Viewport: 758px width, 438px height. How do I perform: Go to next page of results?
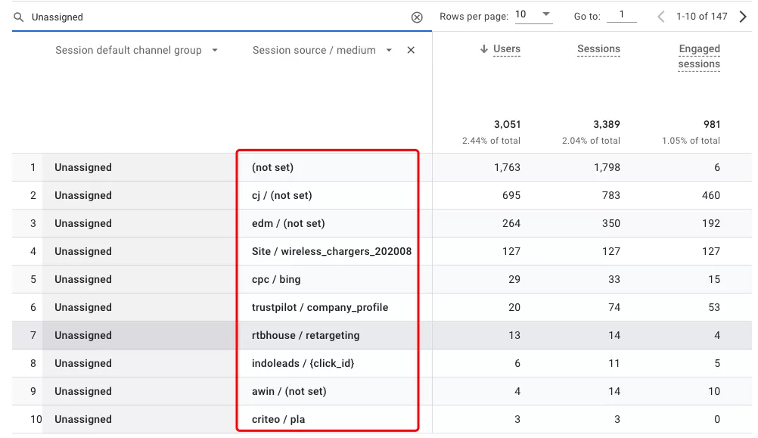click(743, 17)
